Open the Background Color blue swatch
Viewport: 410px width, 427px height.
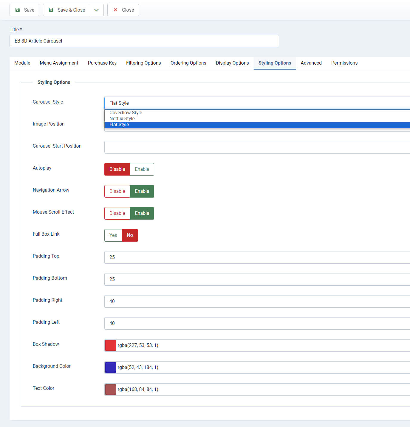[x=111, y=367]
